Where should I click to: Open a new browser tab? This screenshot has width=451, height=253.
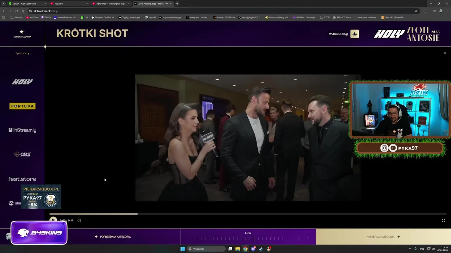tap(177, 4)
